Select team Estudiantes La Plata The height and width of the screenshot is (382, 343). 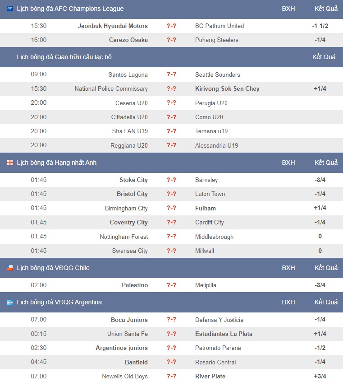click(224, 334)
